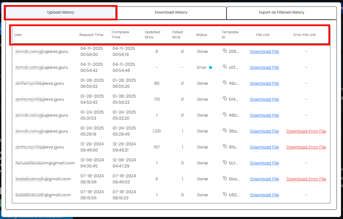Click the Updated SKUs column header
This screenshot has width=343, height=219.
click(152, 35)
